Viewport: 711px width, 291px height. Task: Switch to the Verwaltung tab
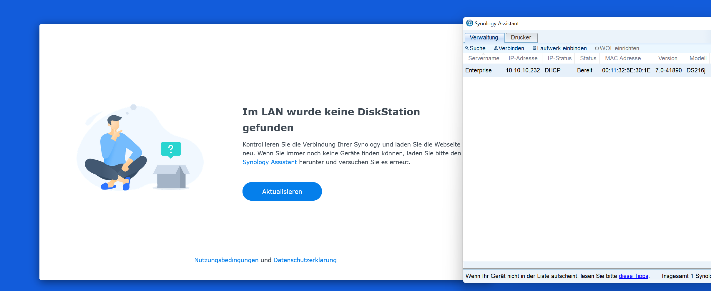[x=484, y=38]
